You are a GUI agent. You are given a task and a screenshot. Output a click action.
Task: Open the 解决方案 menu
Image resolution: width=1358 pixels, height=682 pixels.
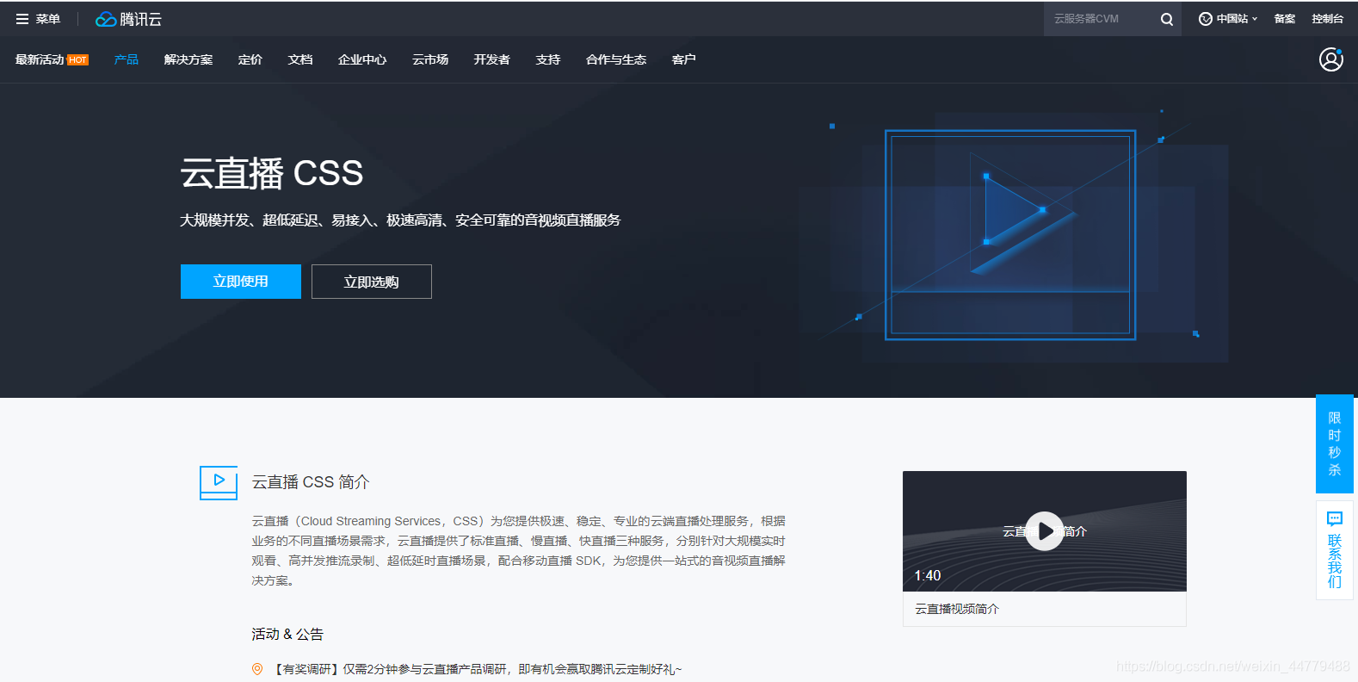pyautogui.click(x=188, y=59)
